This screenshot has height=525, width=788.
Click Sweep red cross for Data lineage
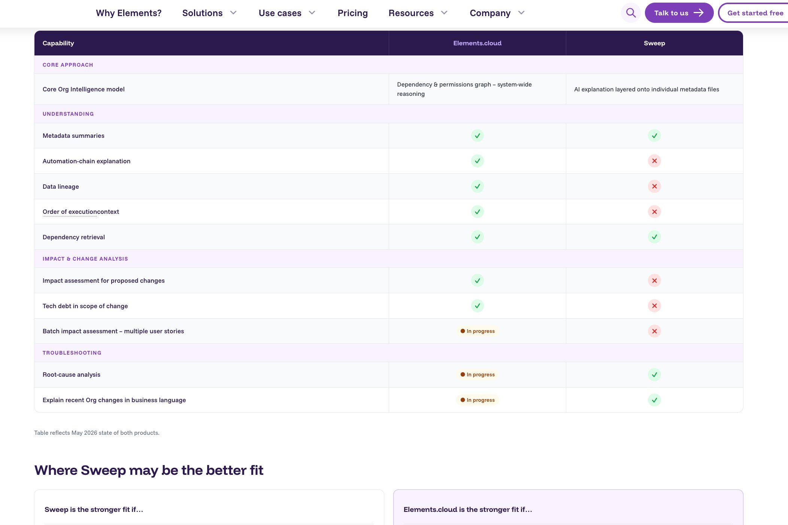[x=654, y=186]
